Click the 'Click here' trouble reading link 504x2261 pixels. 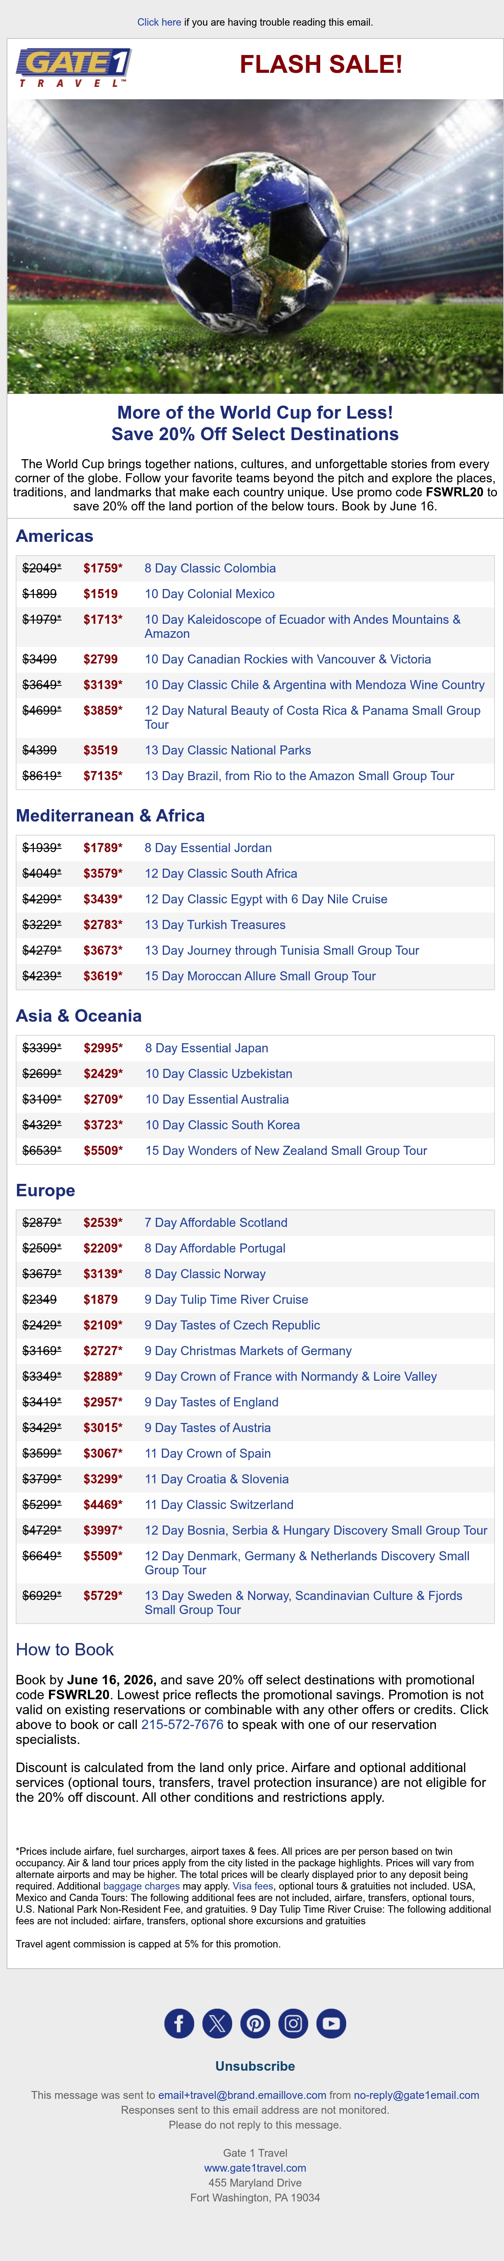click(x=159, y=22)
